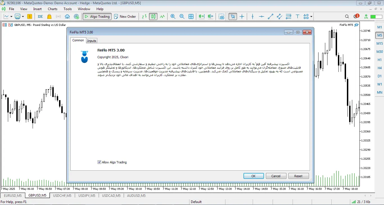
Task: Click the Cancel button
Action: pyautogui.click(x=276, y=176)
